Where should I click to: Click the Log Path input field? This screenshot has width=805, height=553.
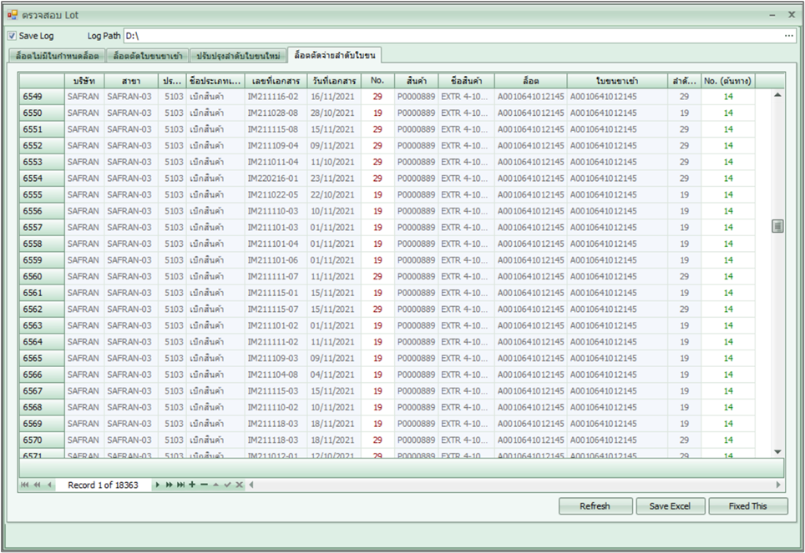451,36
